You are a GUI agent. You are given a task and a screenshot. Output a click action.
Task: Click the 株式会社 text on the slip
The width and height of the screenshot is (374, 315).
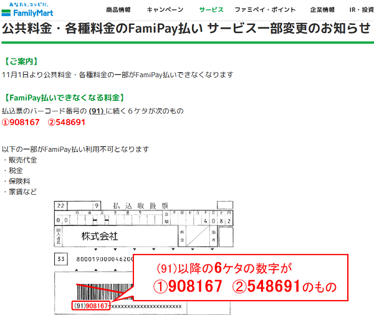(100, 236)
